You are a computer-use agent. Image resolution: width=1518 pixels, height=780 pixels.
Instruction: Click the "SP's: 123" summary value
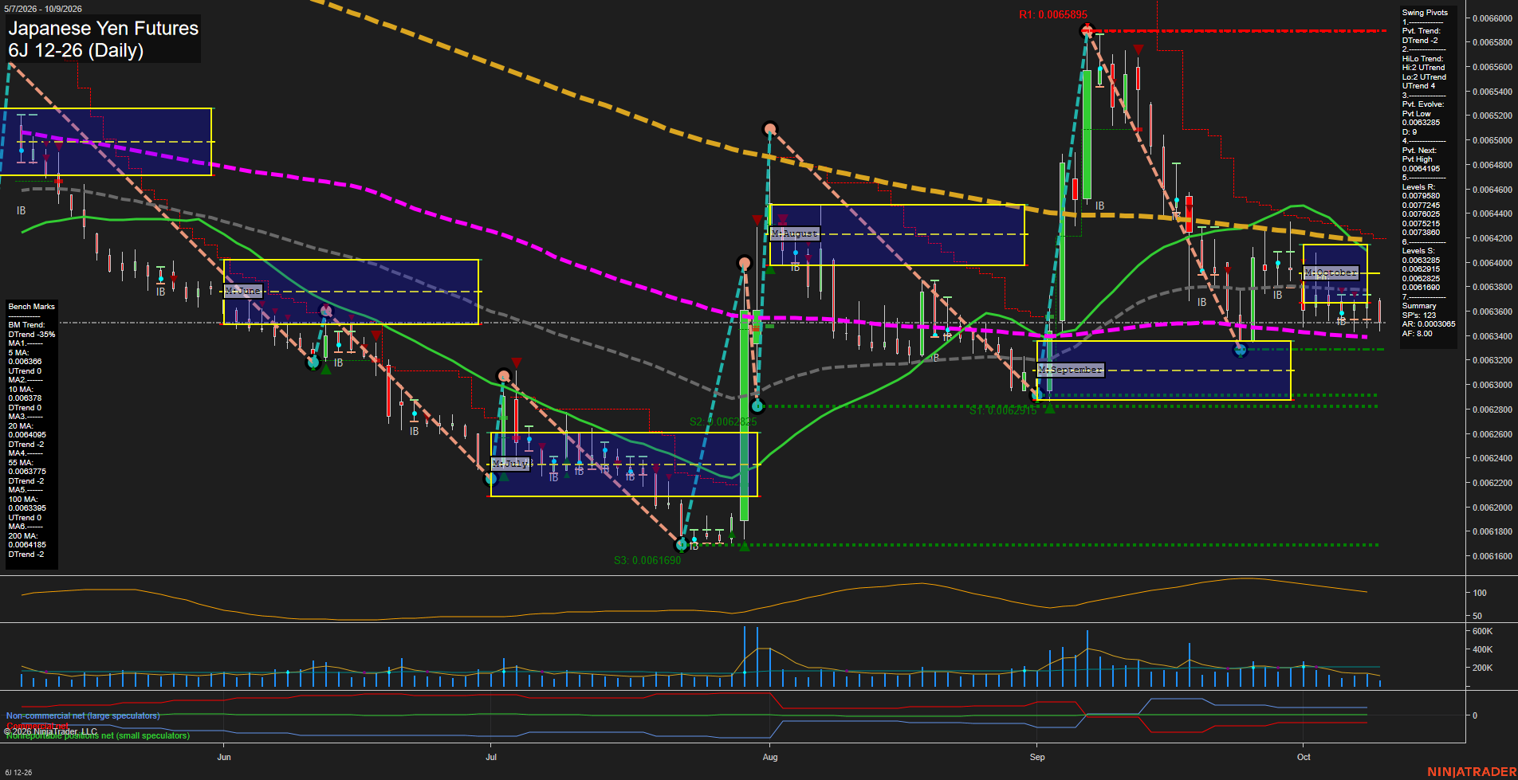click(1419, 316)
